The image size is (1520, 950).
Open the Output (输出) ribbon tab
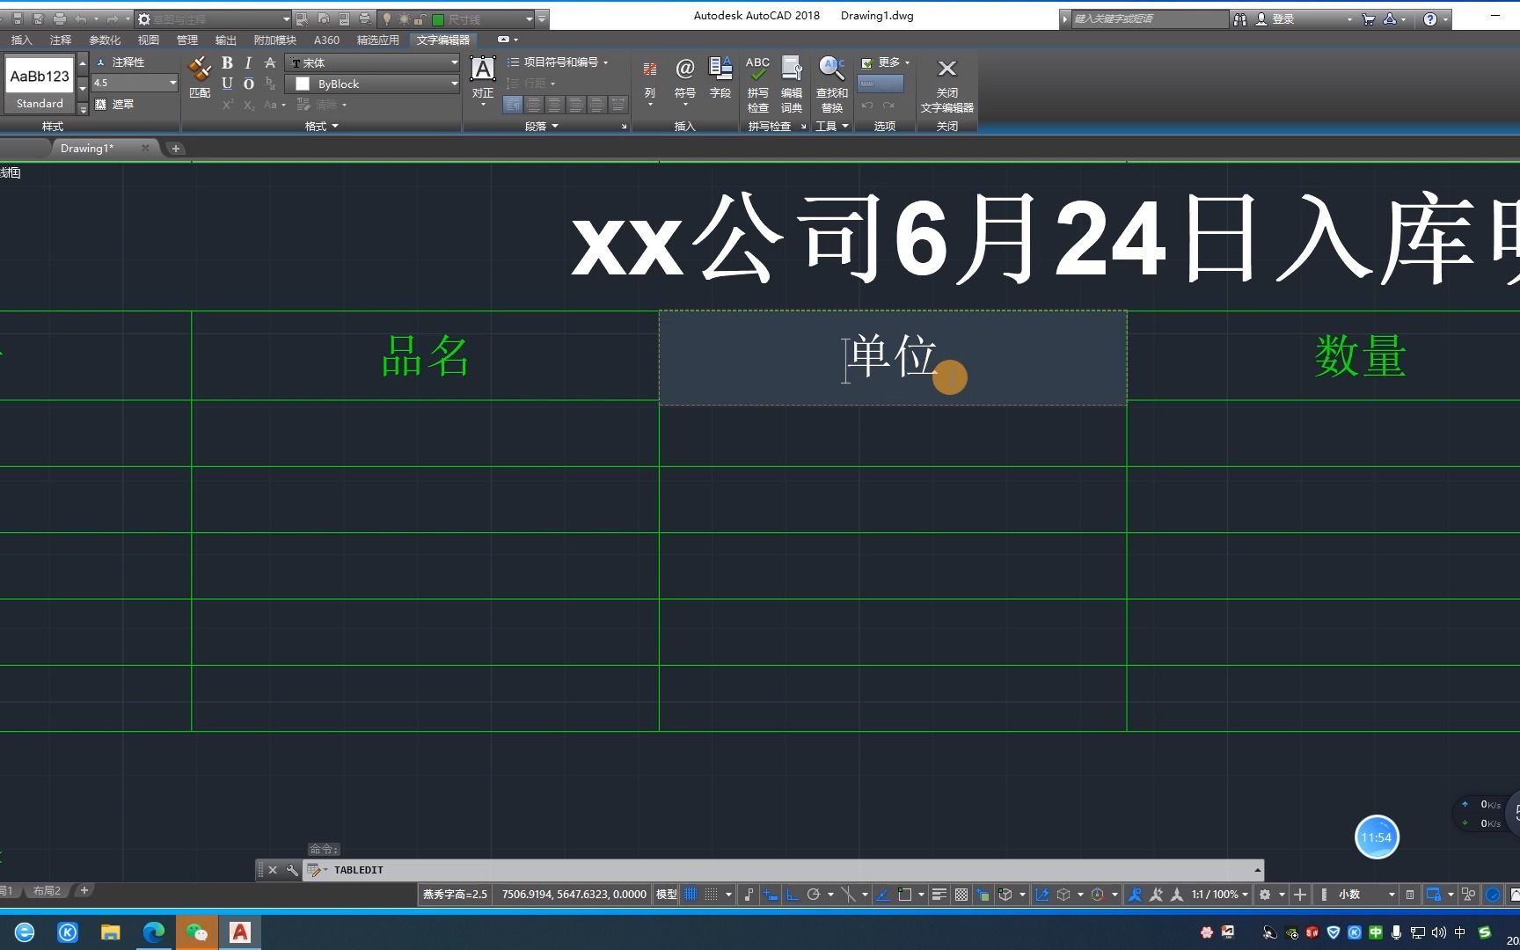pos(226,40)
